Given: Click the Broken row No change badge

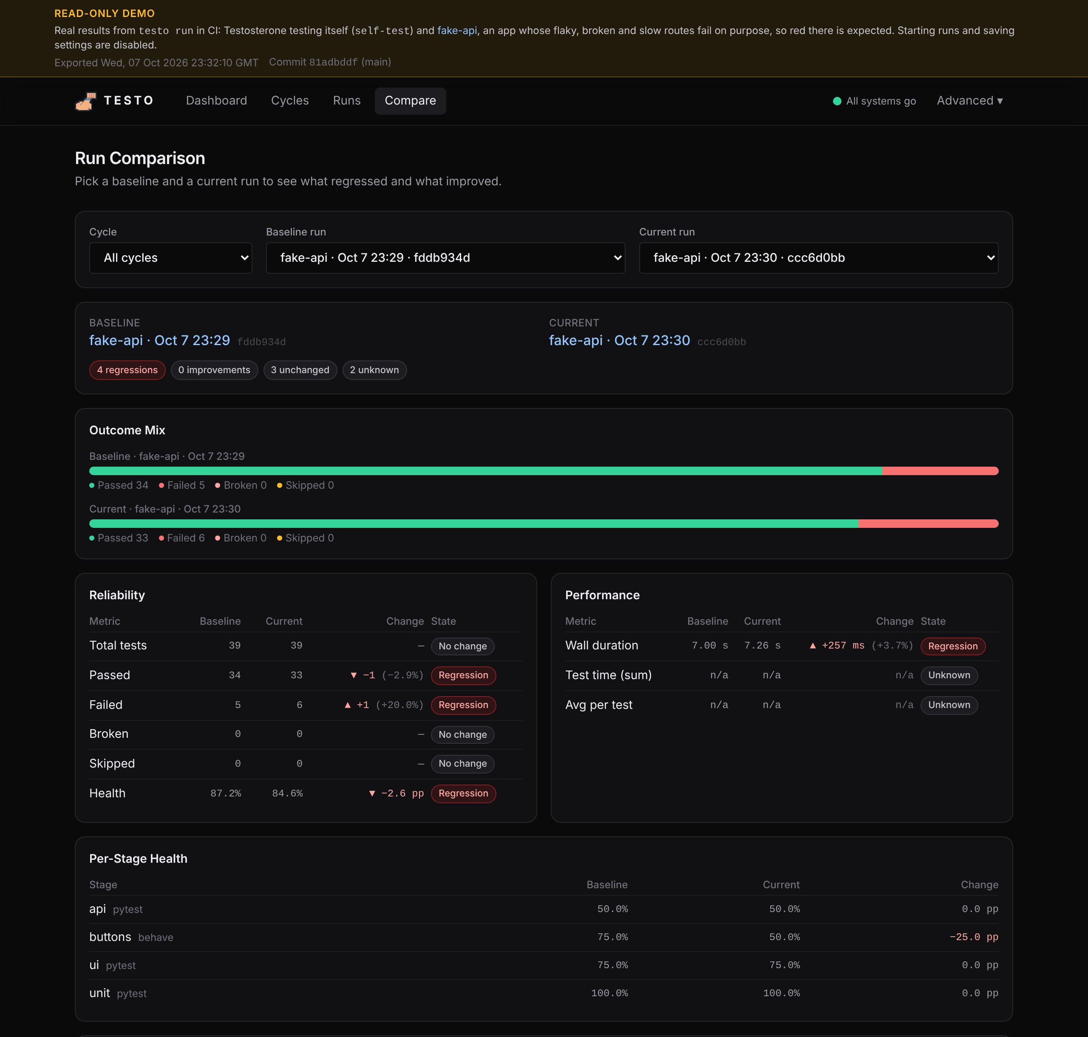Looking at the screenshot, I should [462, 735].
